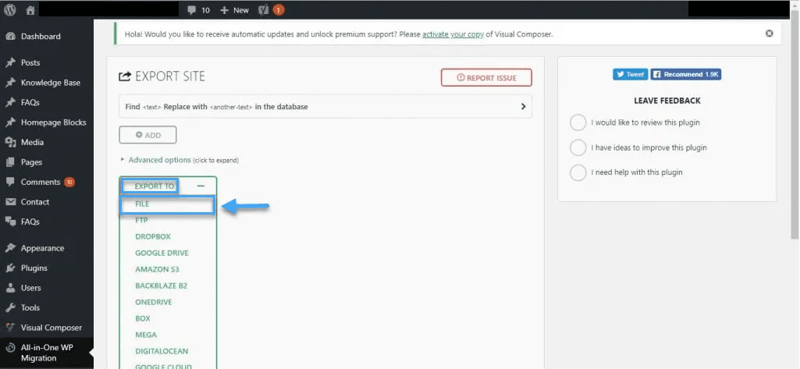This screenshot has width=800, height=369.
Task: Click the Tweet button
Action: pyautogui.click(x=630, y=74)
